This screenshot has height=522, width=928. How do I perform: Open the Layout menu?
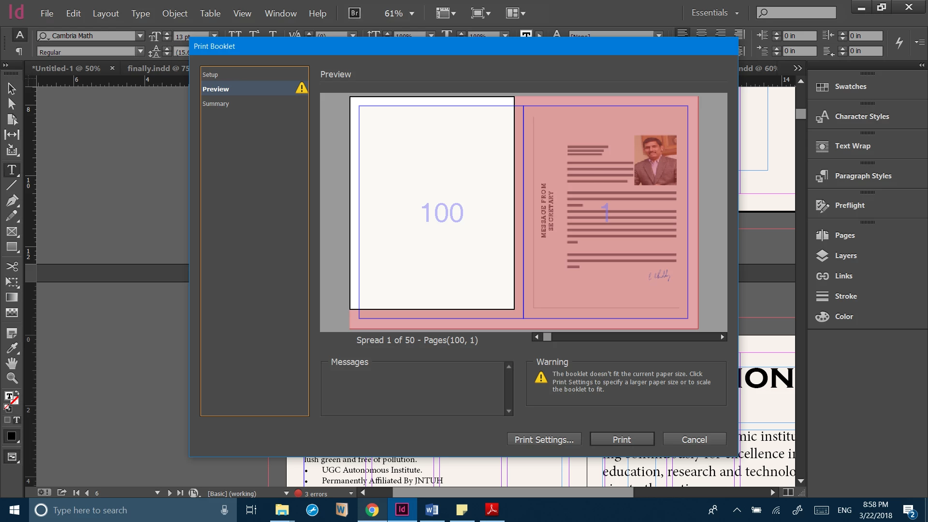[x=105, y=14]
